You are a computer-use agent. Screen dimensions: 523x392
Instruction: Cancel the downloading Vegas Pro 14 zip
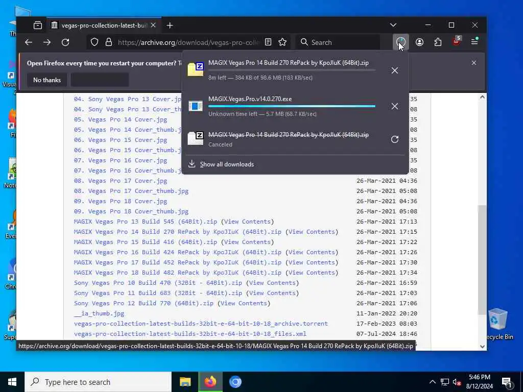[395, 70]
